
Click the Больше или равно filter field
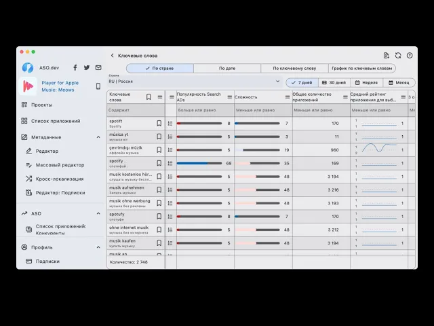click(x=205, y=110)
